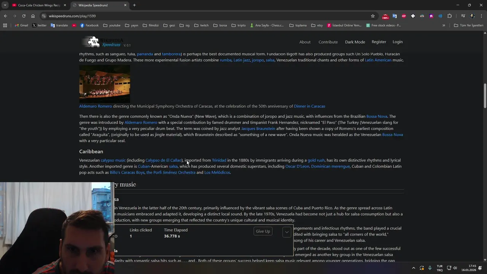This screenshot has width=487, height=274.
Task: Toggle Dark Mode in the site navbar
Action: (355, 42)
